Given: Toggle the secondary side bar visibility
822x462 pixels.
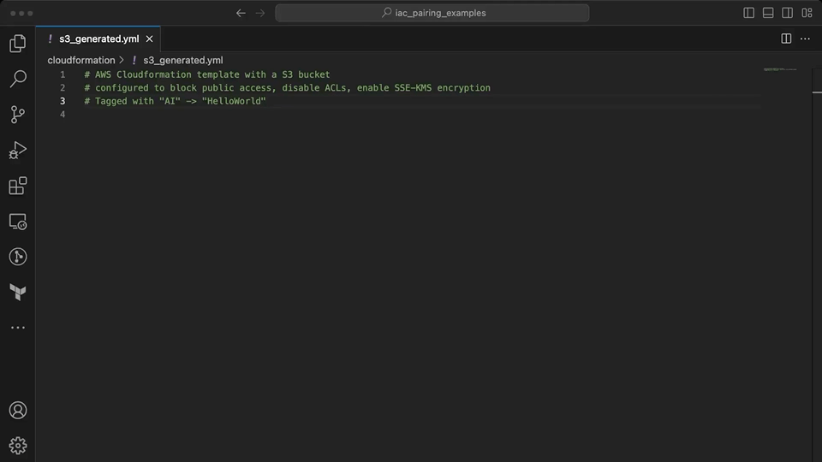Looking at the screenshot, I should tap(787, 13).
